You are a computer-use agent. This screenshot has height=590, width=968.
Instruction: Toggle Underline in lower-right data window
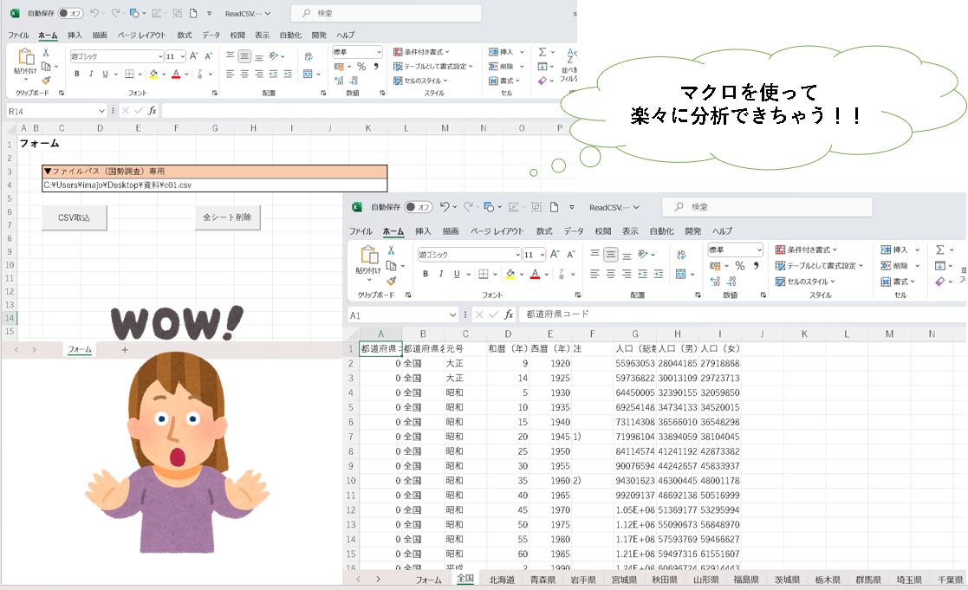tap(456, 274)
